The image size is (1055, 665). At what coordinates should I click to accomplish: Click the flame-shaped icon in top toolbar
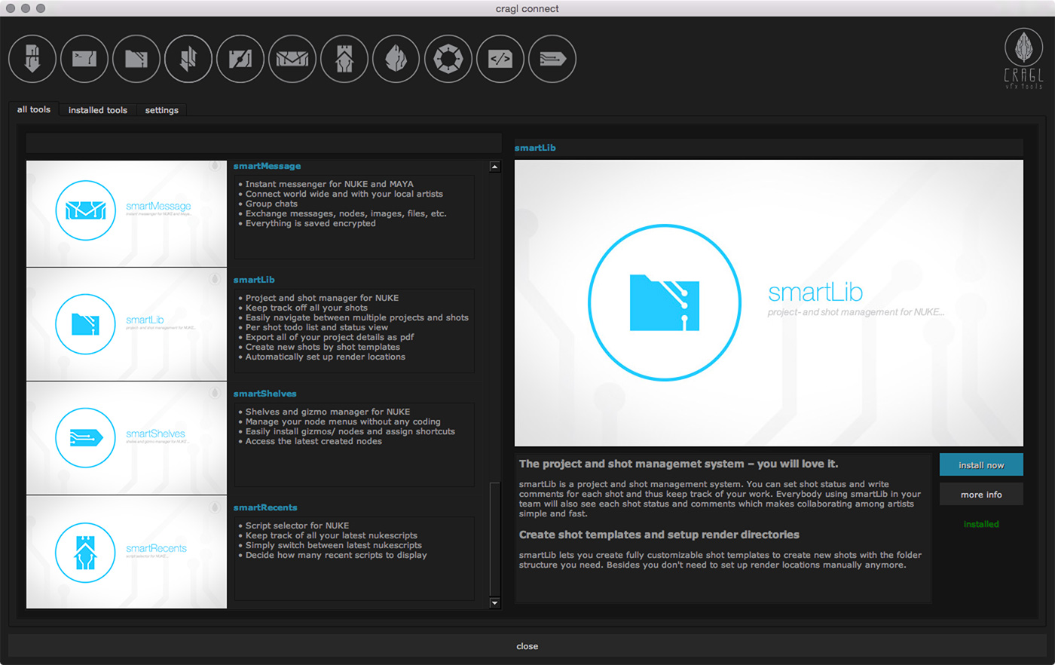pos(396,59)
